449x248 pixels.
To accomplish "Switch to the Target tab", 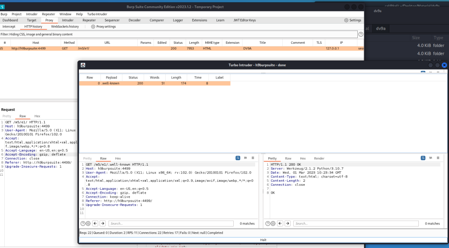I will 32,20.
